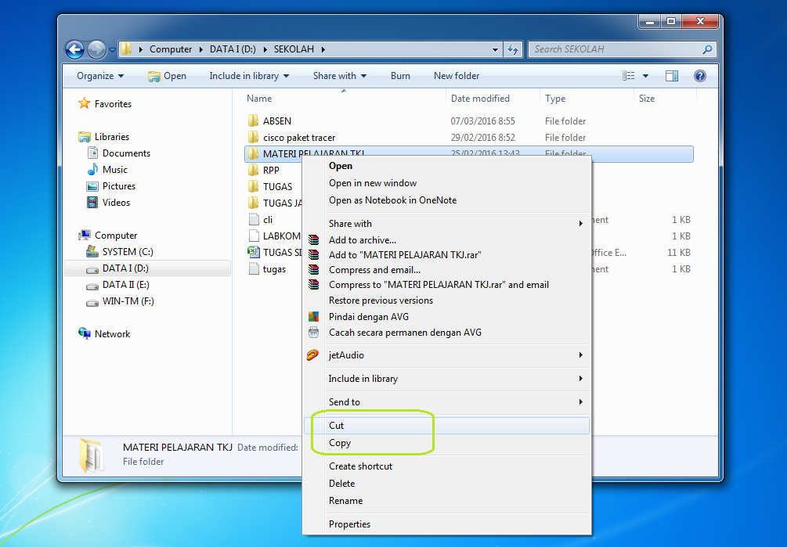Open the Share with toolbar dropdown

point(340,76)
